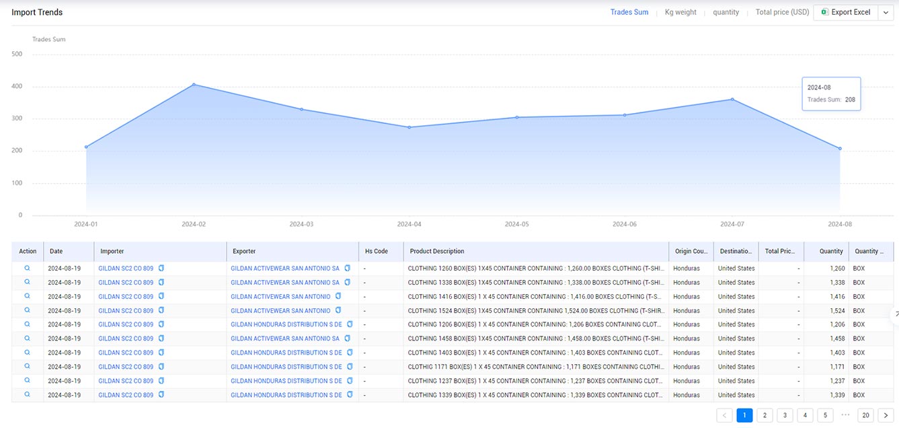
Task: Switch chart to Total price (USD)
Action: [782, 12]
